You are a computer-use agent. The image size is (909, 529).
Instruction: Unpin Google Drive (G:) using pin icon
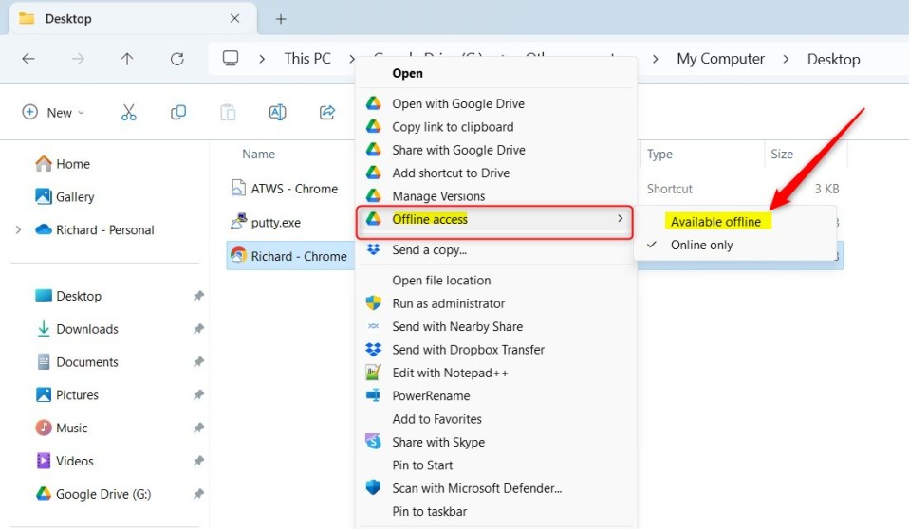click(198, 494)
